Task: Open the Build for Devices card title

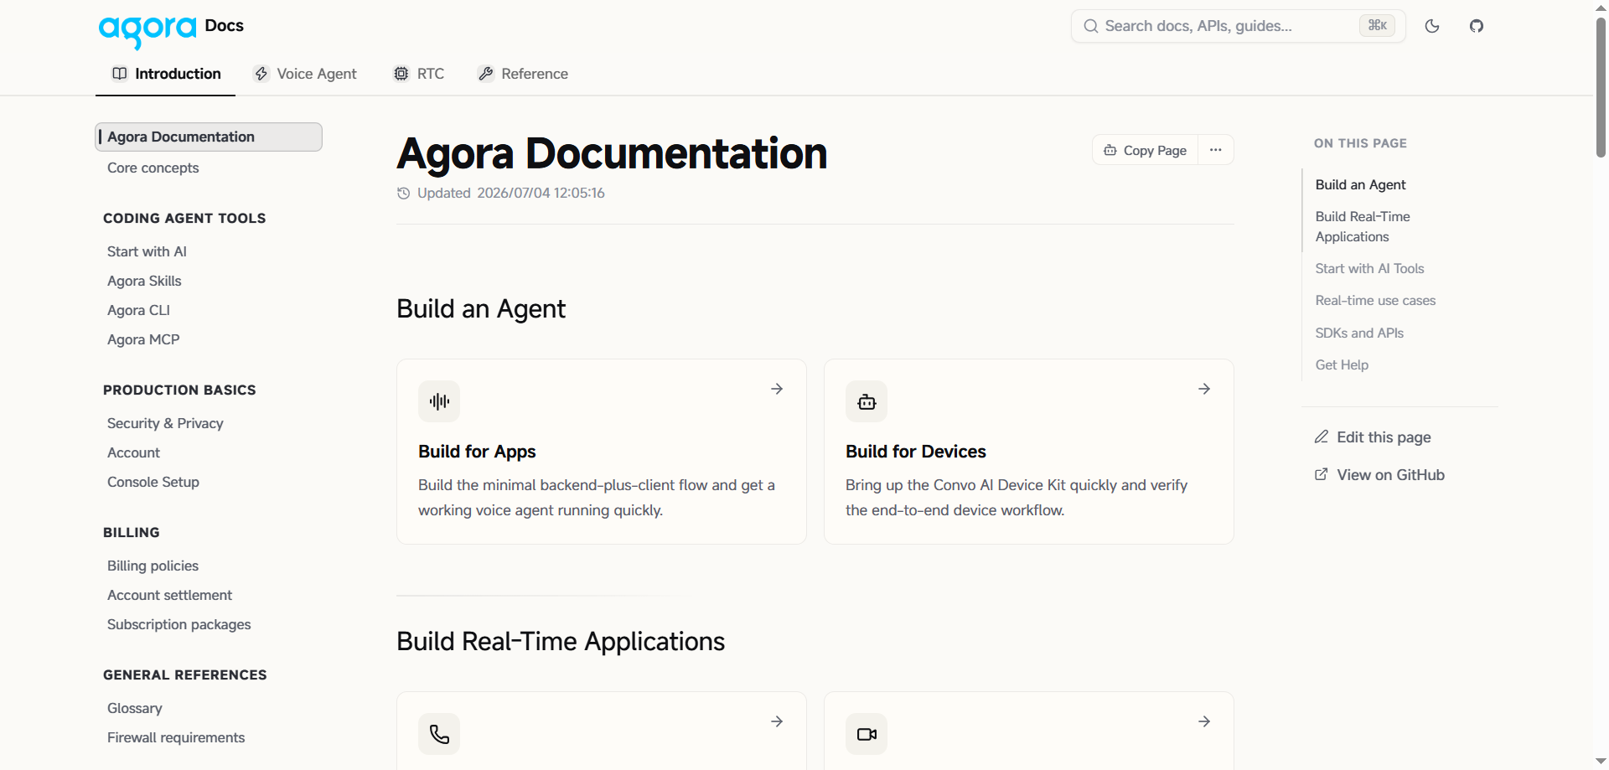Action: [x=916, y=452]
